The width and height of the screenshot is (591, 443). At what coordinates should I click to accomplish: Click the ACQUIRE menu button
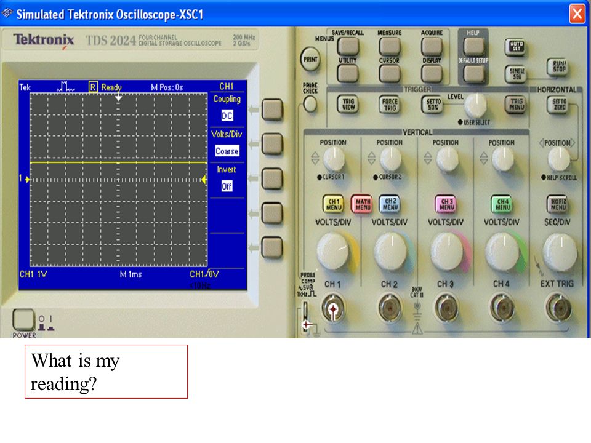tap(432, 47)
